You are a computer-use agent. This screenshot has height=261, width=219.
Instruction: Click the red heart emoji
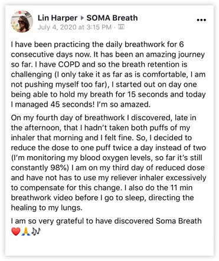click(x=16, y=232)
